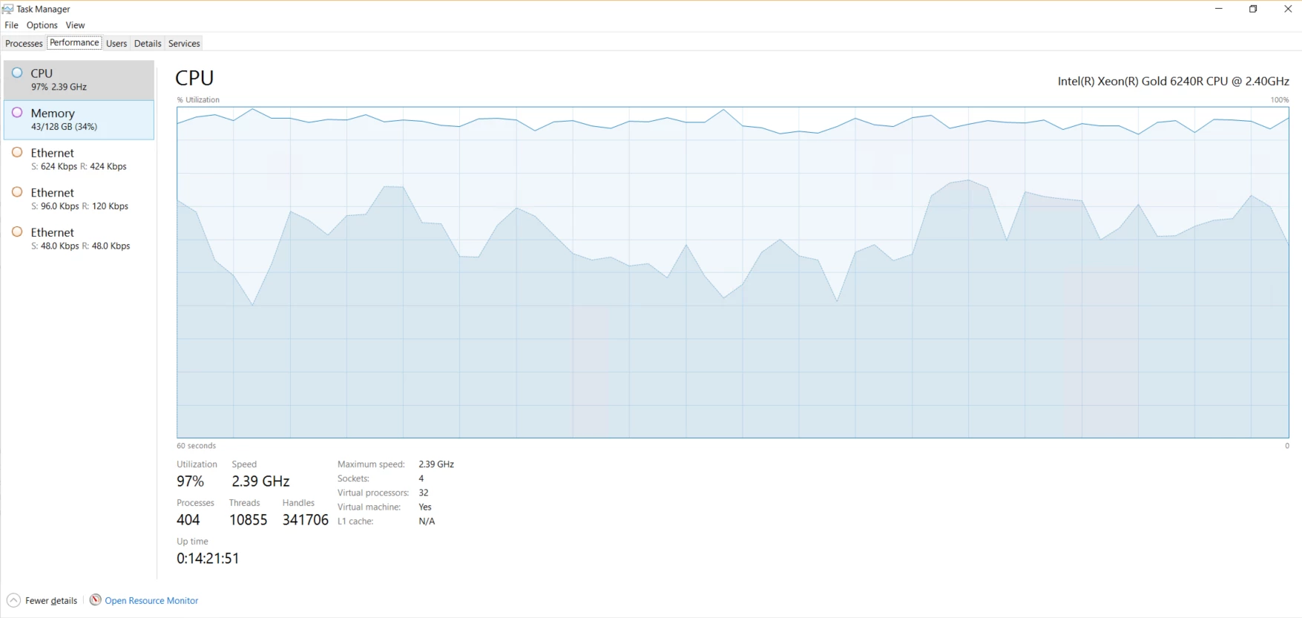This screenshot has width=1302, height=618.
Task: Click the 404 processes count
Action: coord(188,520)
